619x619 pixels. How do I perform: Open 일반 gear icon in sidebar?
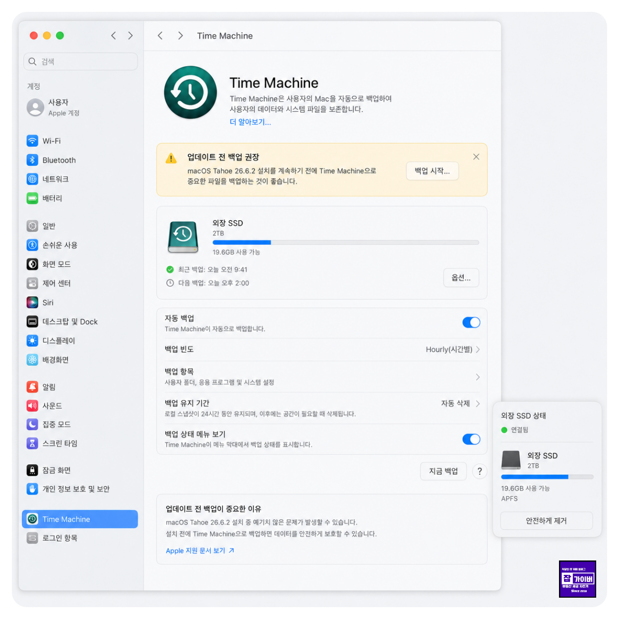point(32,226)
